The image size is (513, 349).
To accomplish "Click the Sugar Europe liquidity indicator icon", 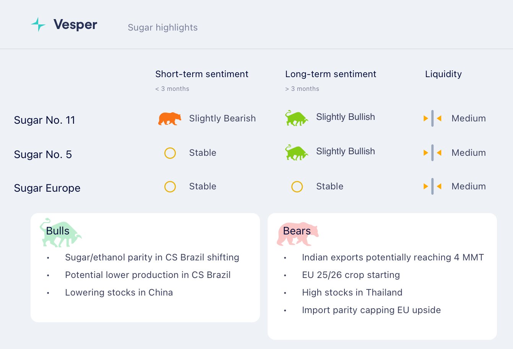I will [x=432, y=186].
